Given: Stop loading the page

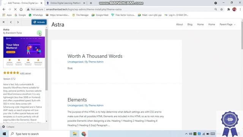Looking at the screenshot, I should (x=15, y=9).
